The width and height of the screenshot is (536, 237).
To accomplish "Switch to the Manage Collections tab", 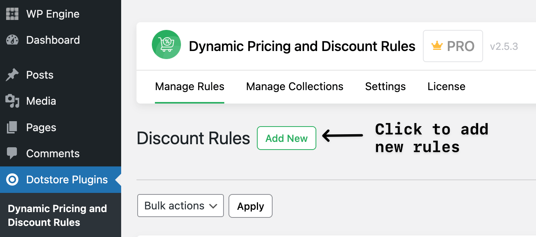I will (x=294, y=86).
